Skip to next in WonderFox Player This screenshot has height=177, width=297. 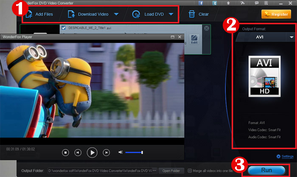tap(106, 152)
